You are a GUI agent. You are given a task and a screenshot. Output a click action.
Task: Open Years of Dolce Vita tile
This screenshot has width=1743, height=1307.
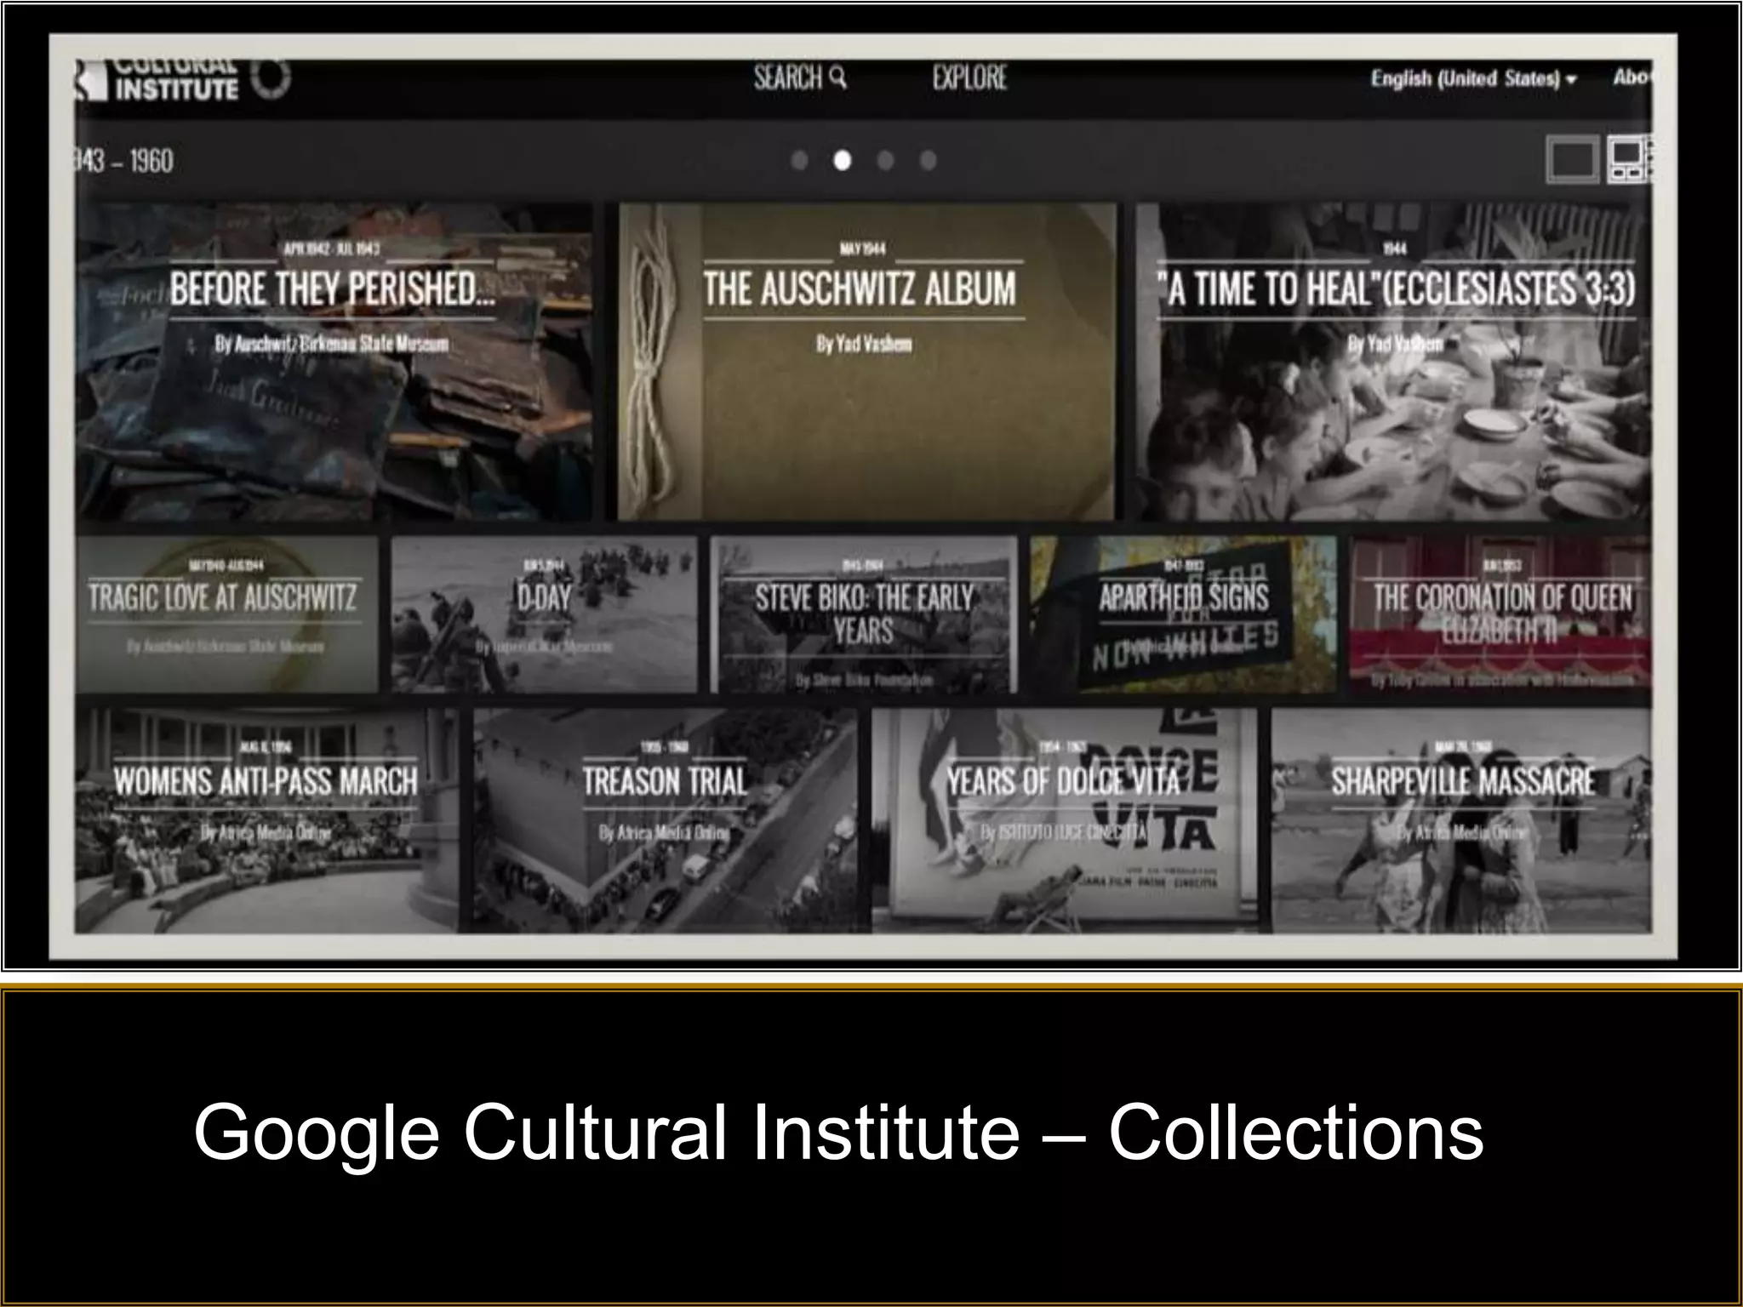coord(1064,820)
